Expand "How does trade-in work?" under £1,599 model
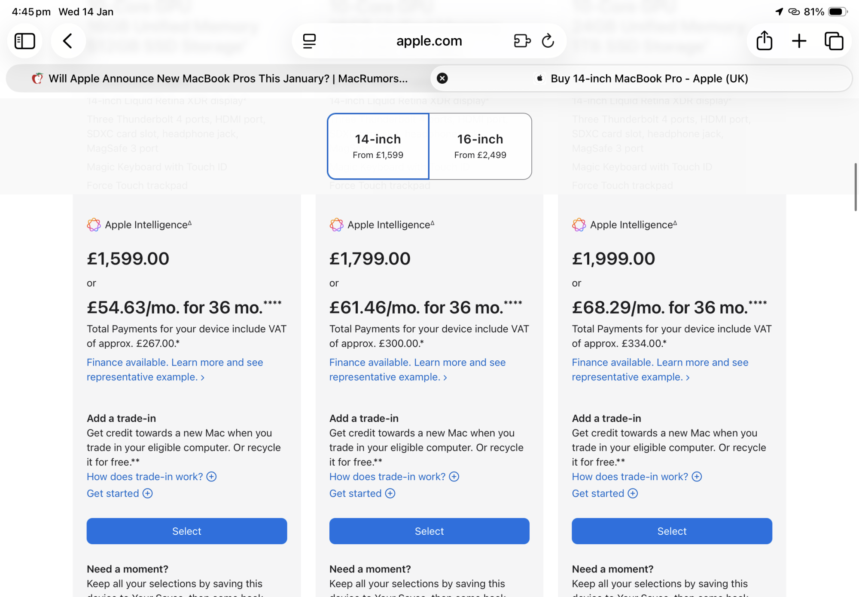 (151, 477)
